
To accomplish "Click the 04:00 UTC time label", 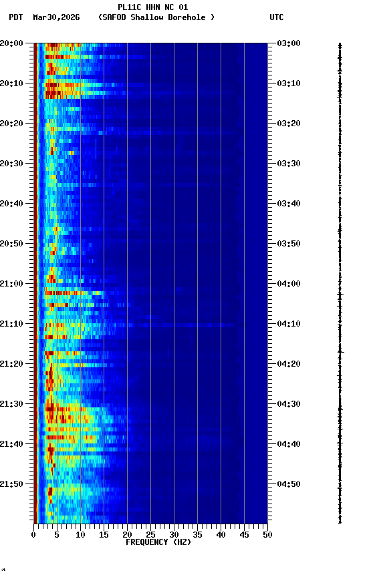I will [289, 284].
